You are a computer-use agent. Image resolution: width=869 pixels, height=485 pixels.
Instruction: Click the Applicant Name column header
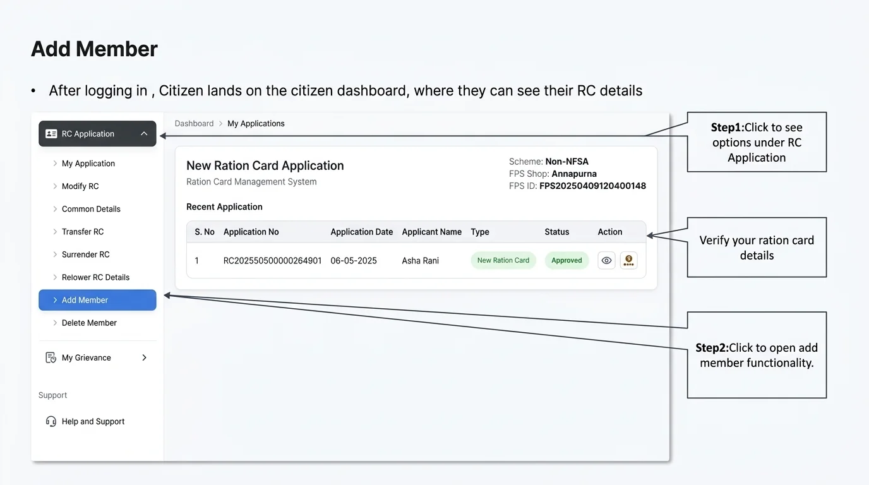click(x=432, y=232)
